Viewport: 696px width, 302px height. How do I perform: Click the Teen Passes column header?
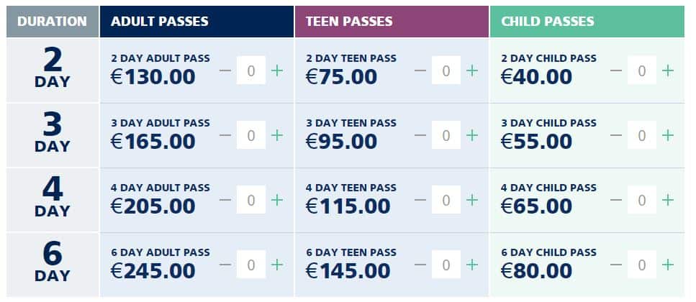tap(392, 22)
